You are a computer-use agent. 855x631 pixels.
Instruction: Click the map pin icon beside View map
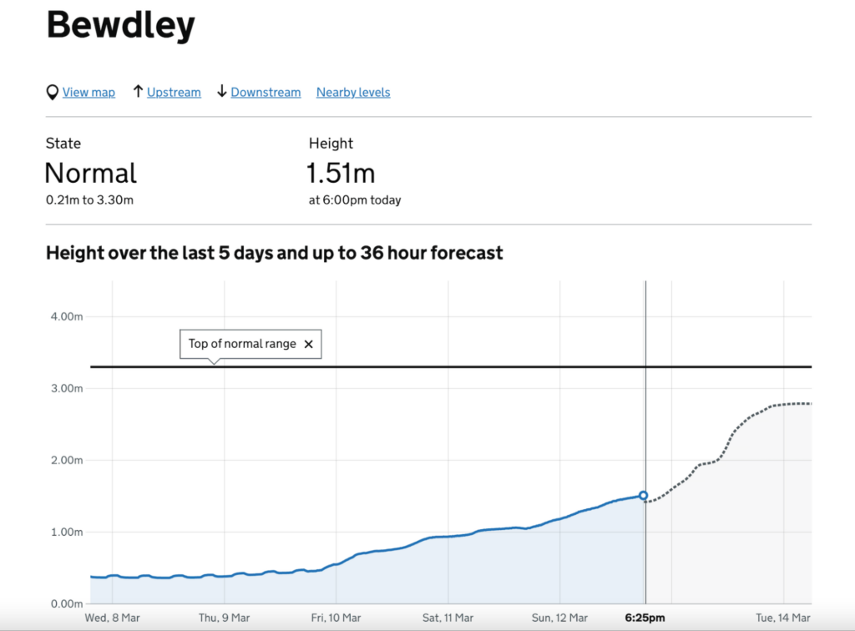tap(53, 92)
